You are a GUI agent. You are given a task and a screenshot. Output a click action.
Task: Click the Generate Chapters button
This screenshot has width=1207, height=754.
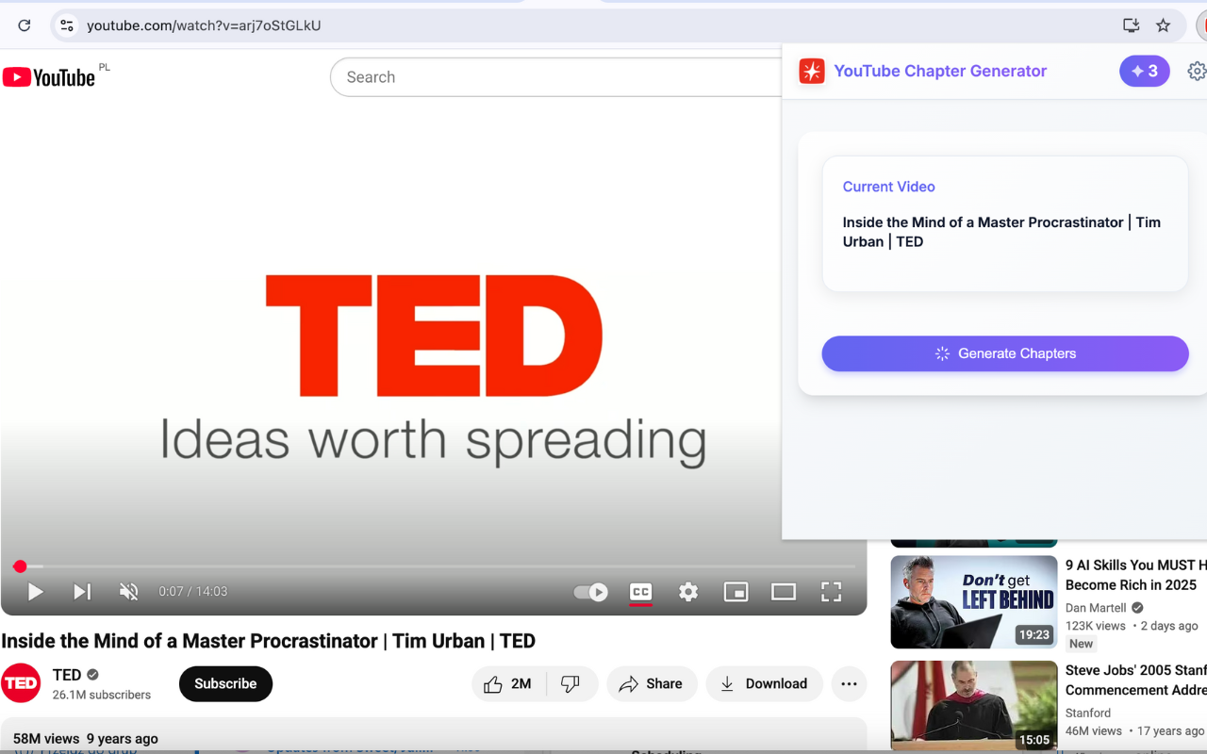[1005, 353]
